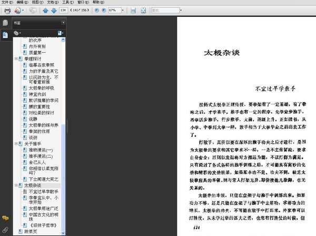Click the Print icon in toolbar
316x236 pixels.
tap(7, 11)
